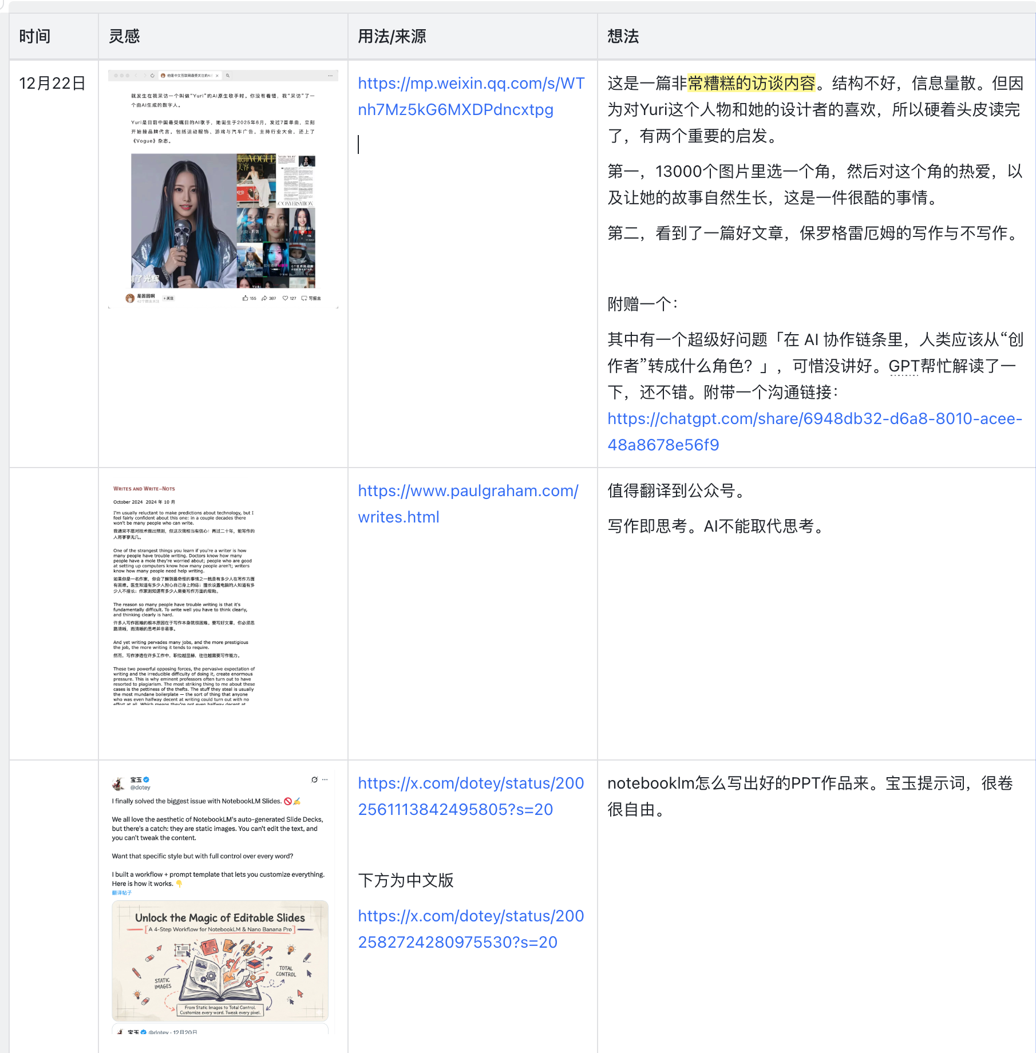Click the Unlock the Magic of Editable Slides image
The width and height of the screenshot is (1036, 1053).
[x=220, y=960]
